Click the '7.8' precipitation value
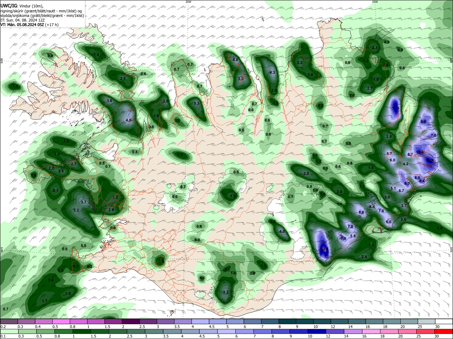 point(434,135)
